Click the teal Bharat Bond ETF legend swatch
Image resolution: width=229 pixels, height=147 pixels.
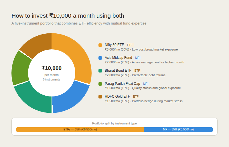tap(100, 71)
